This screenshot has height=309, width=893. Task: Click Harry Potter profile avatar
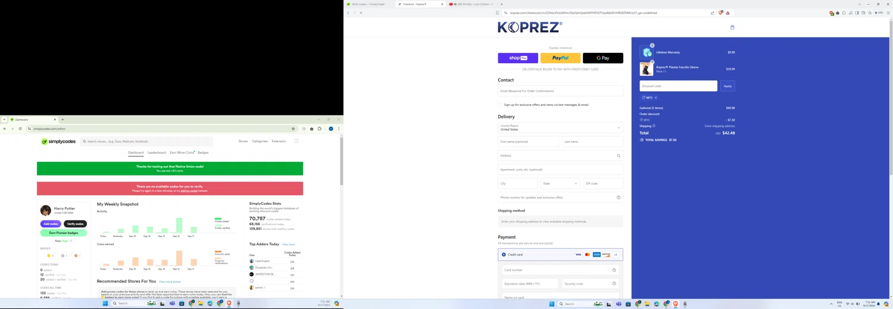[46, 210]
